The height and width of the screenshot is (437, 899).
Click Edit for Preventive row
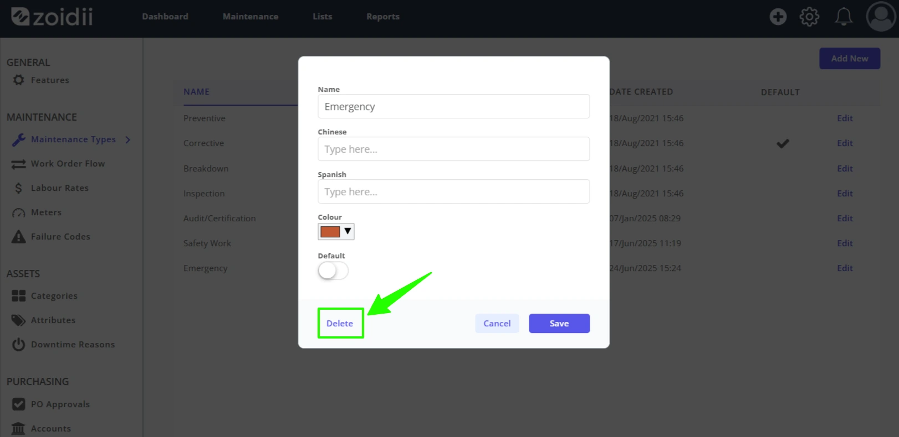tap(845, 118)
